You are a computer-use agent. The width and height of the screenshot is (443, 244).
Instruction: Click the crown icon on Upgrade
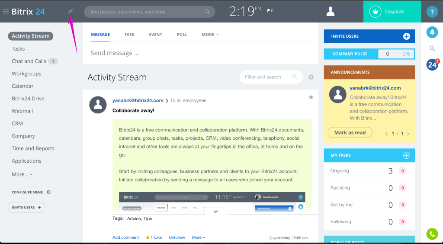point(375,12)
